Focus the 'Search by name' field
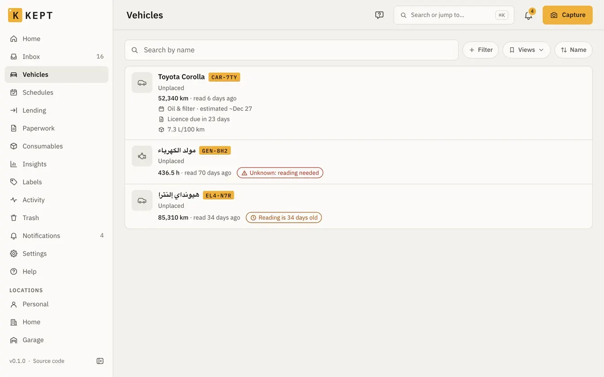This screenshot has height=377, width=604. (292, 50)
